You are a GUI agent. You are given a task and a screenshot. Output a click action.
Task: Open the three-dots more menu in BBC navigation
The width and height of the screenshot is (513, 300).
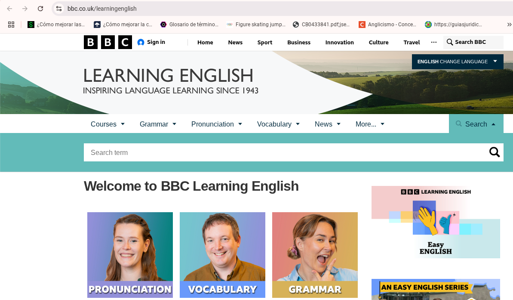433,42
